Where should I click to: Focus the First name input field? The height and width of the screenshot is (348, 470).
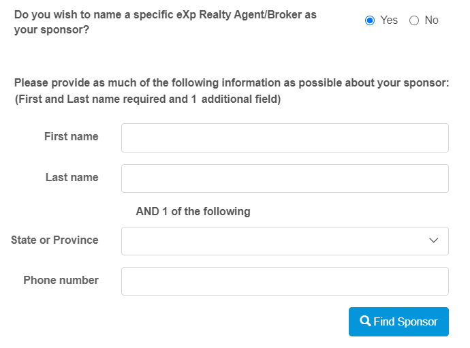pyautogui.click(x=285, y=138)
